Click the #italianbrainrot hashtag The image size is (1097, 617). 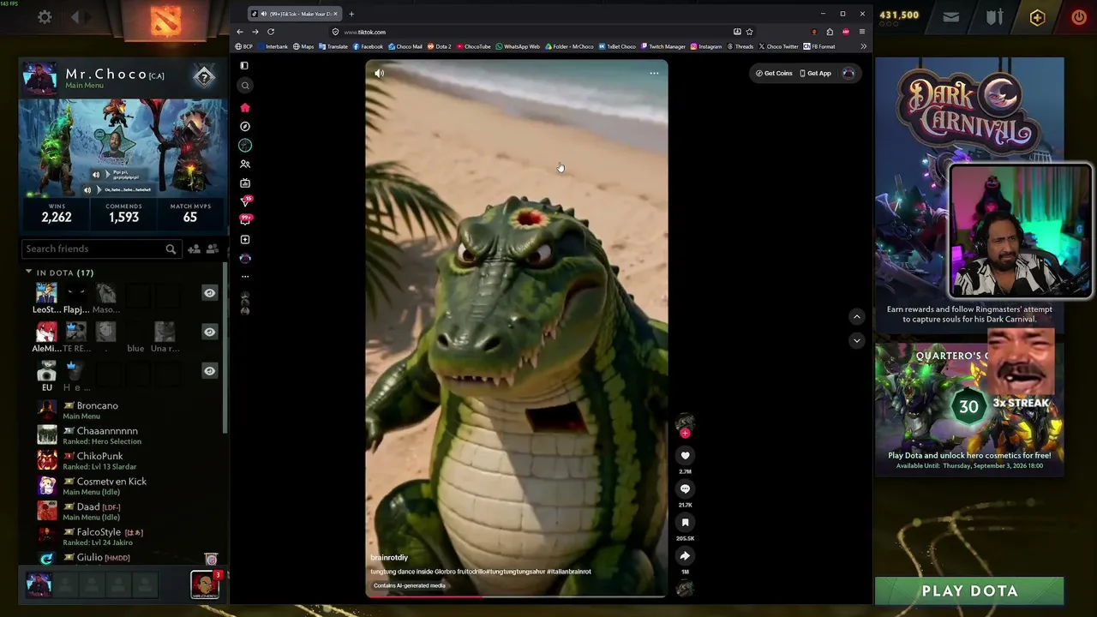[x=569, y=572]
